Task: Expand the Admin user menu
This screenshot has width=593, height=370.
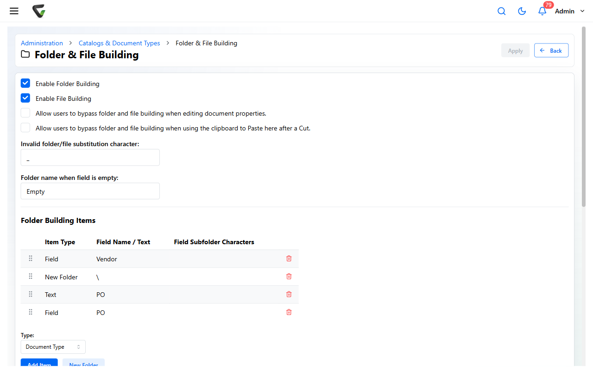Action: [x=570, y=11]
